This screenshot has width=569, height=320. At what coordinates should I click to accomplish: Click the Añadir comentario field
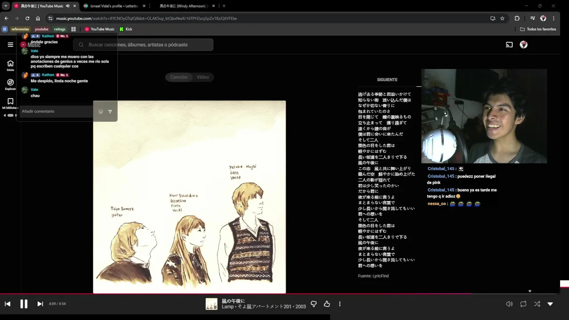[57, 111]
